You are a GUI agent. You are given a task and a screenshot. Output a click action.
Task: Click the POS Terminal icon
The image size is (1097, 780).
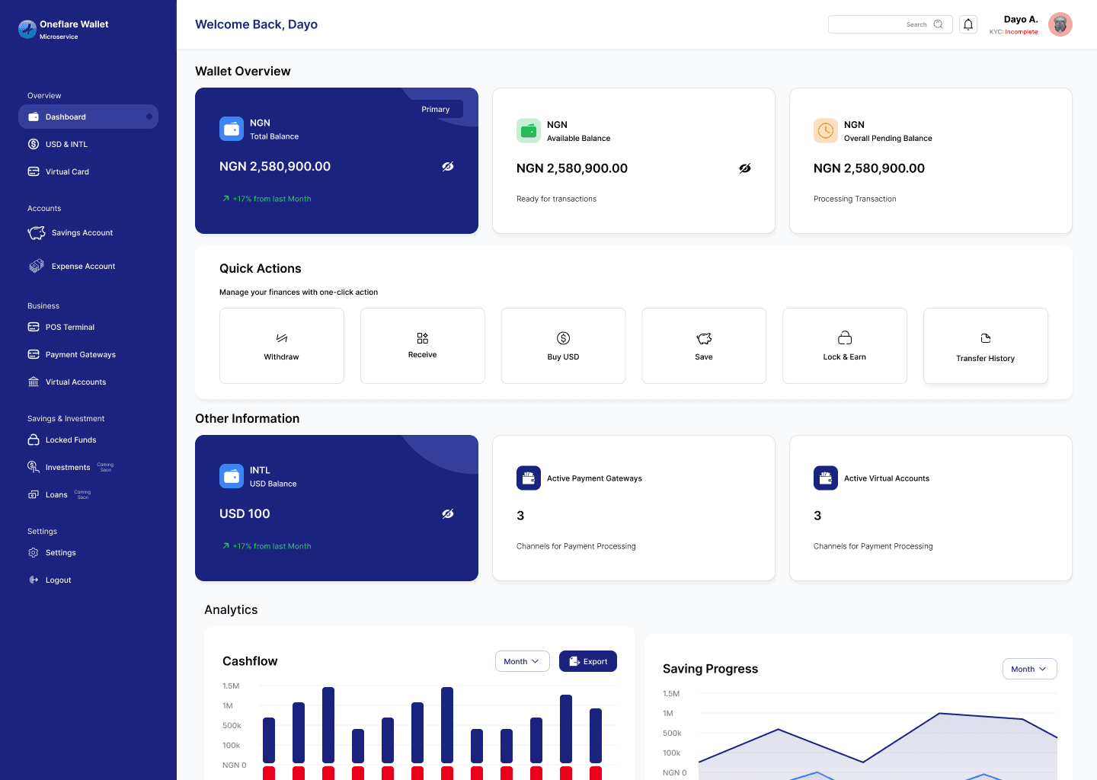tap(34, 327)
